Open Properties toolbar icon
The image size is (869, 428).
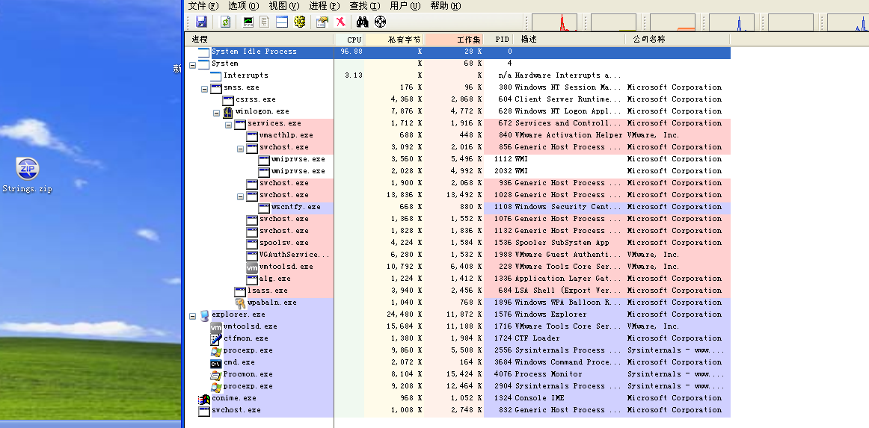(322, 22)
